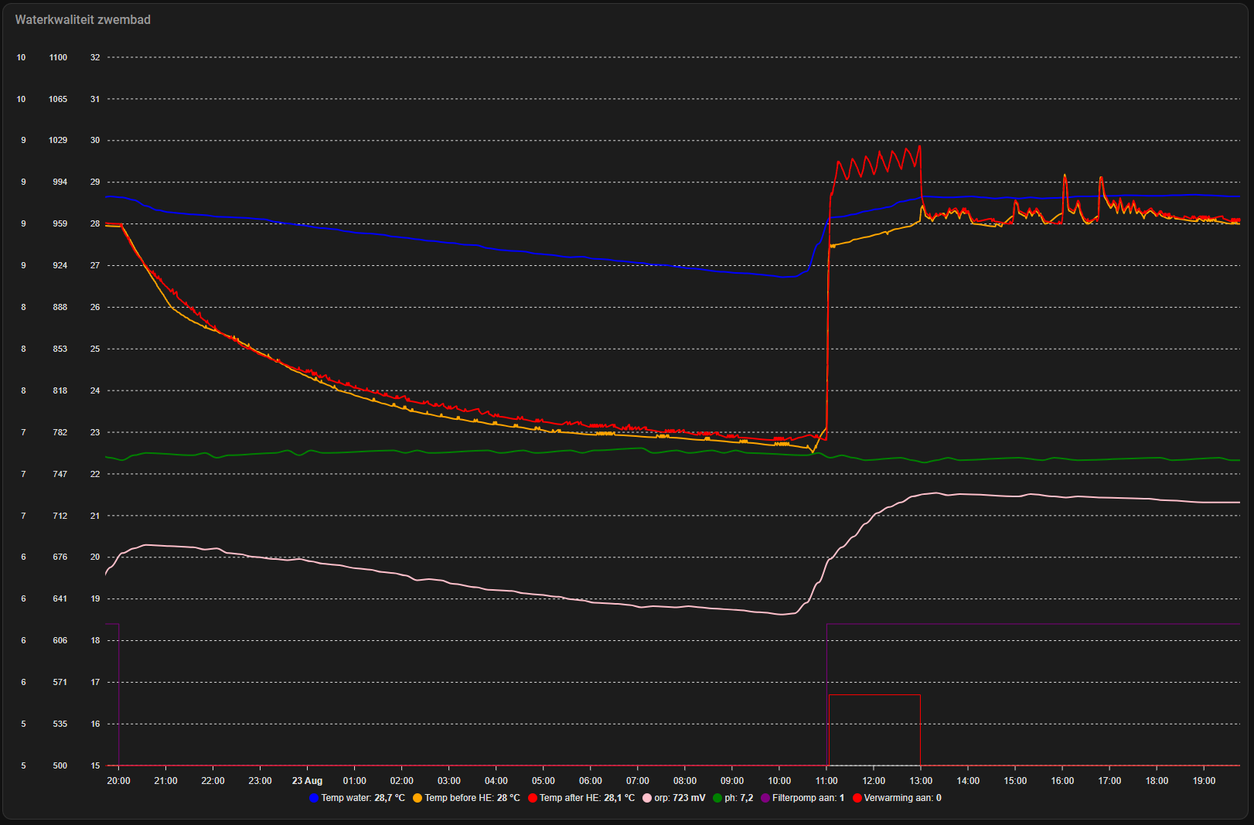
Task: Toggle the 'Filterpomp aan: 1' legend label
Action: click(x=808, y=798)
